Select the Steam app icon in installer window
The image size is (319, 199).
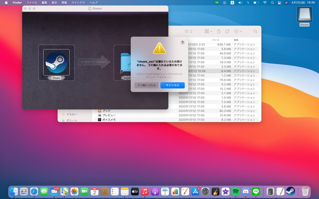click(x=56, y=63)
